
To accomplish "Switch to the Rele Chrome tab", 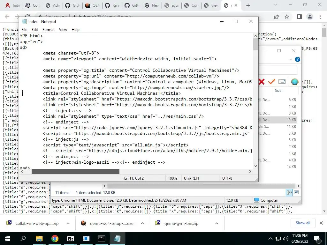I will [x=112, y=5].
